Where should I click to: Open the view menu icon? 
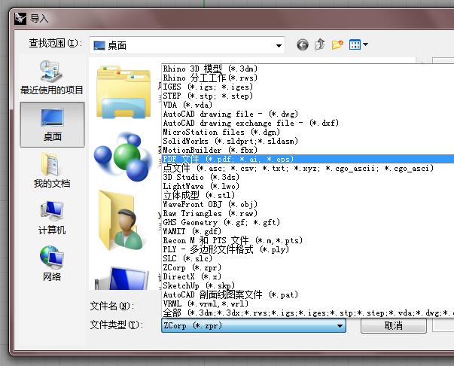pos(358,44)
